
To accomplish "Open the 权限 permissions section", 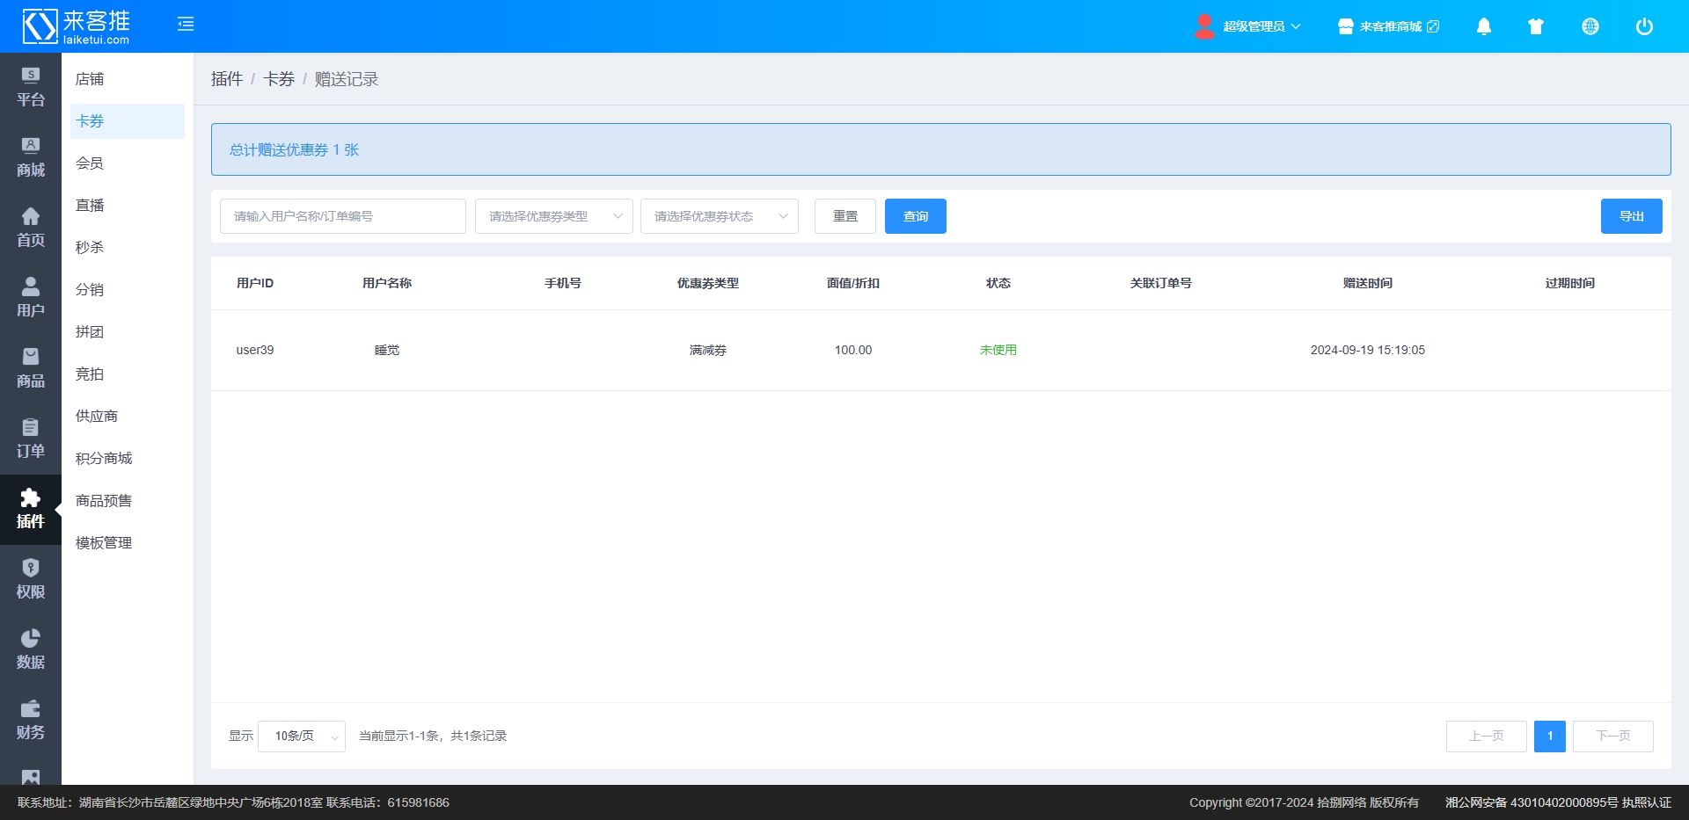I will point(31,579).
